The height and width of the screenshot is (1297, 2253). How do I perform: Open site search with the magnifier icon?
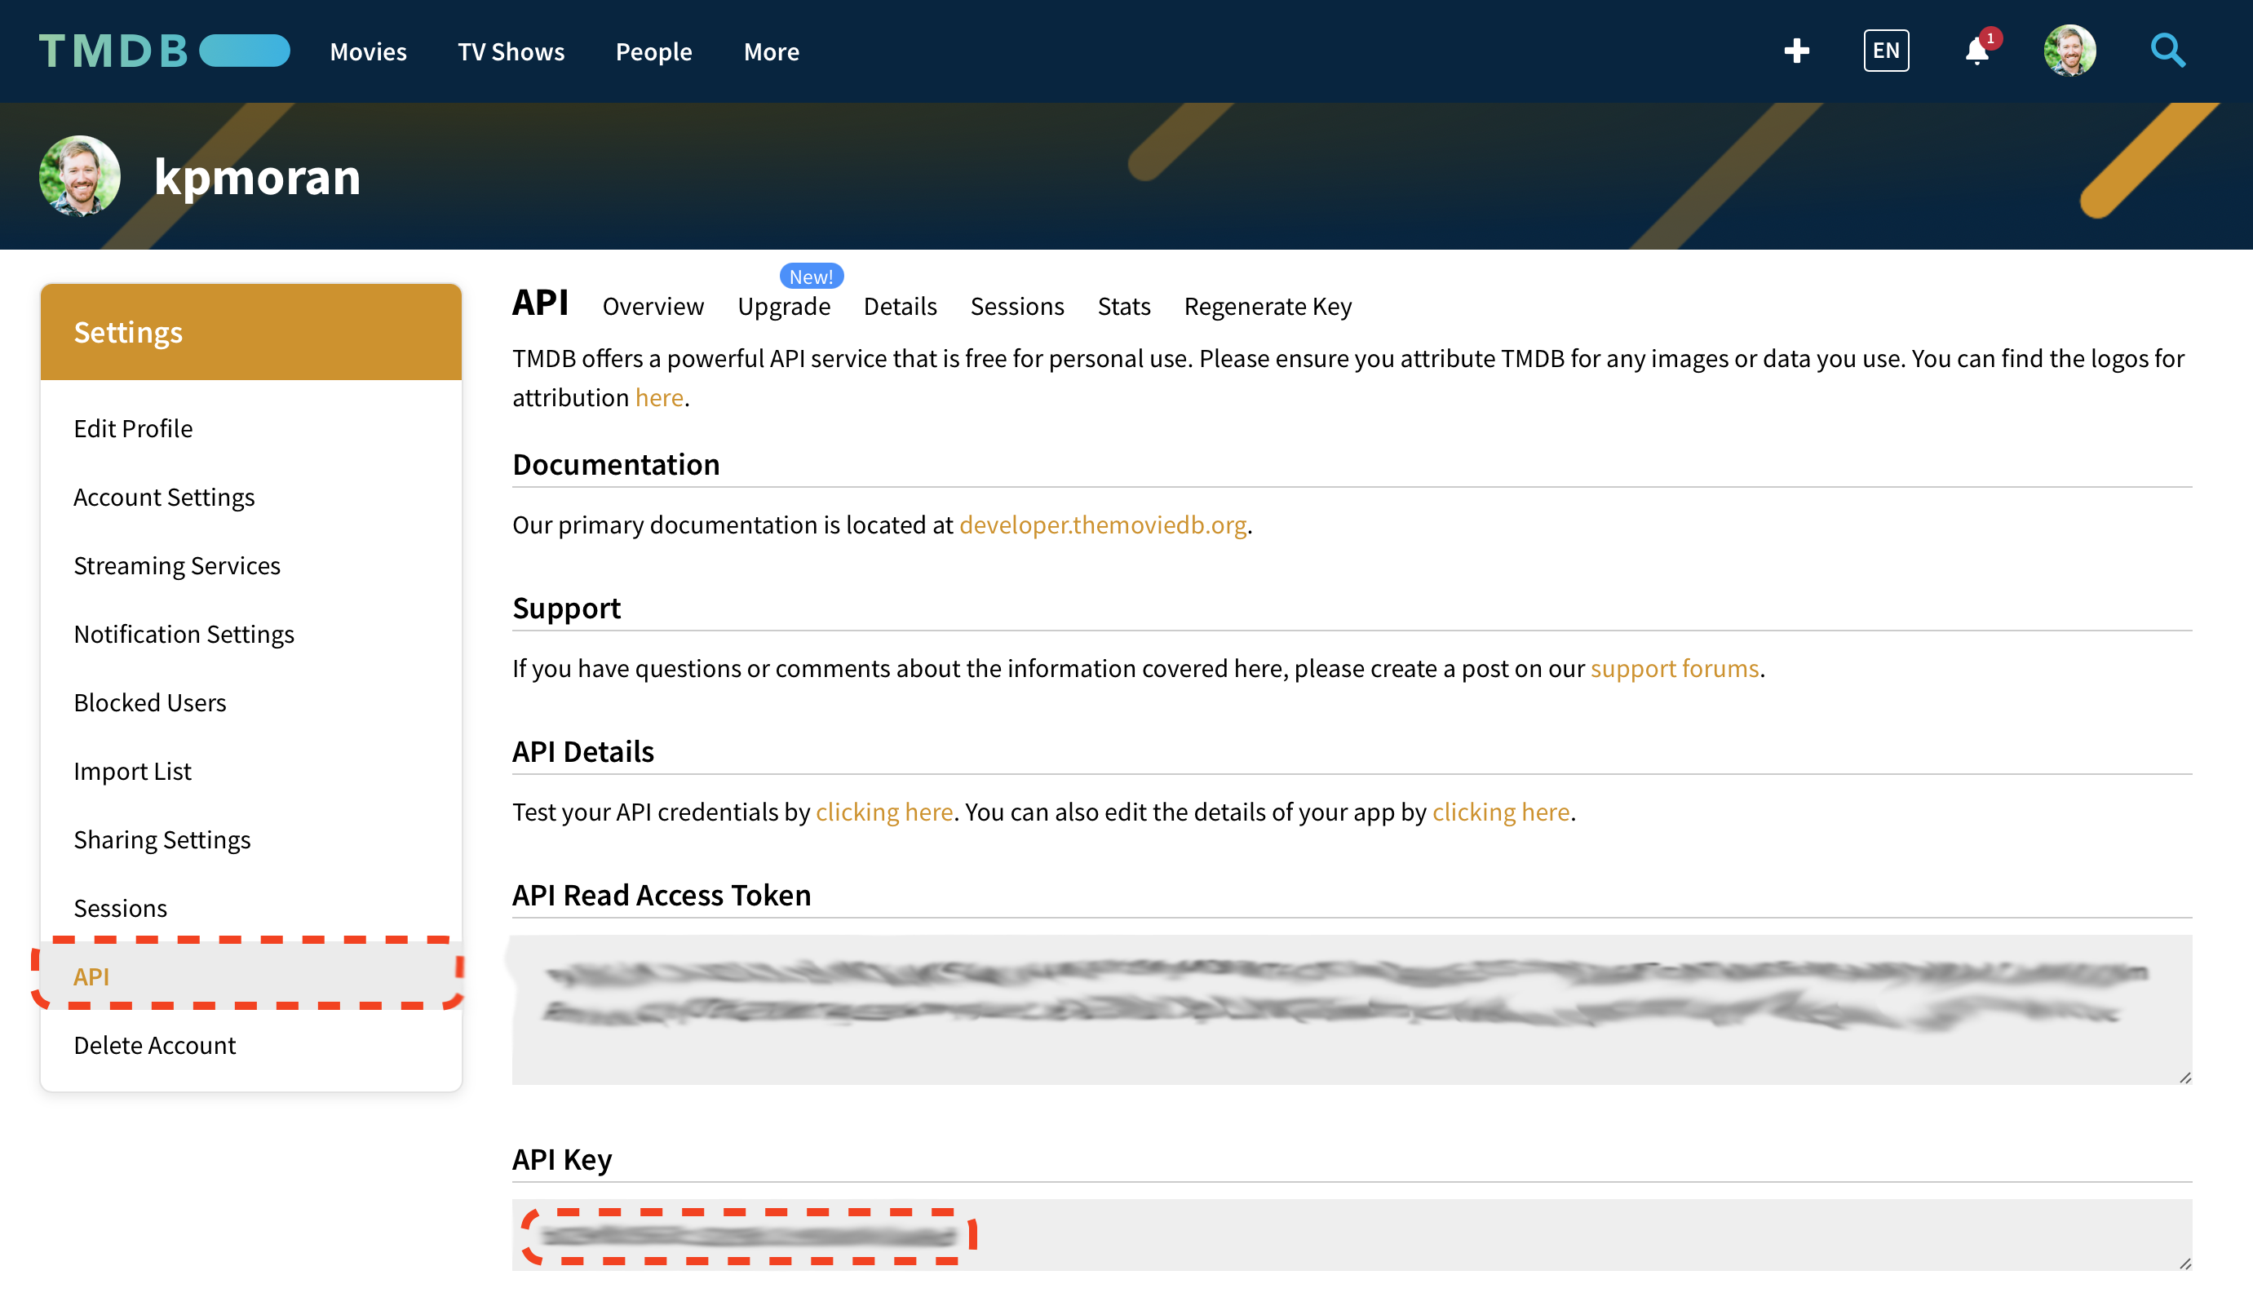coord(2168,51)
